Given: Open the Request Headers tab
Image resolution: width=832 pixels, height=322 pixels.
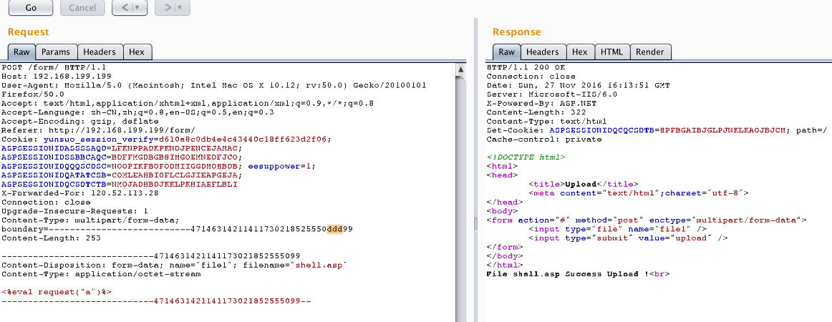Looking at the screenshot, I should tap(100, 52).
